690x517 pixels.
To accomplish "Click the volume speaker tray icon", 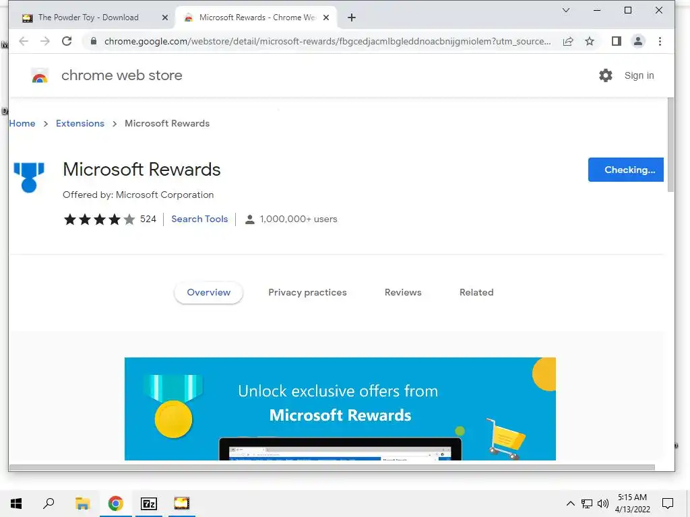I will click(603, 504).
